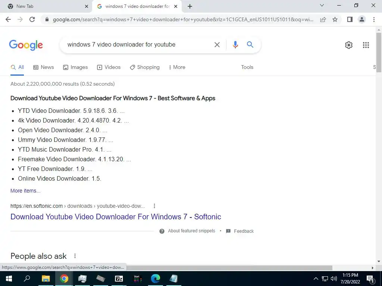Click the Chrome taskbar icon
The height and width of the screenshot is (286, 382).
[64, 279]
